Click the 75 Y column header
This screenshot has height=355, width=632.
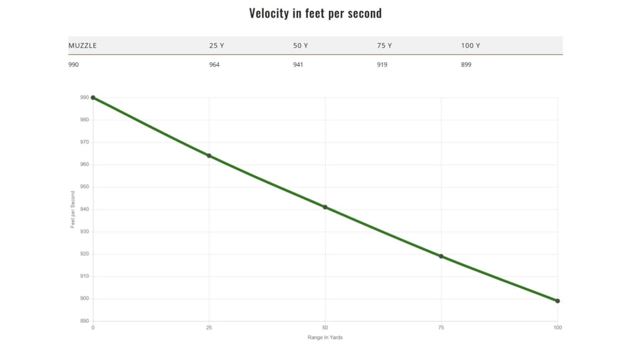(384, 46)
